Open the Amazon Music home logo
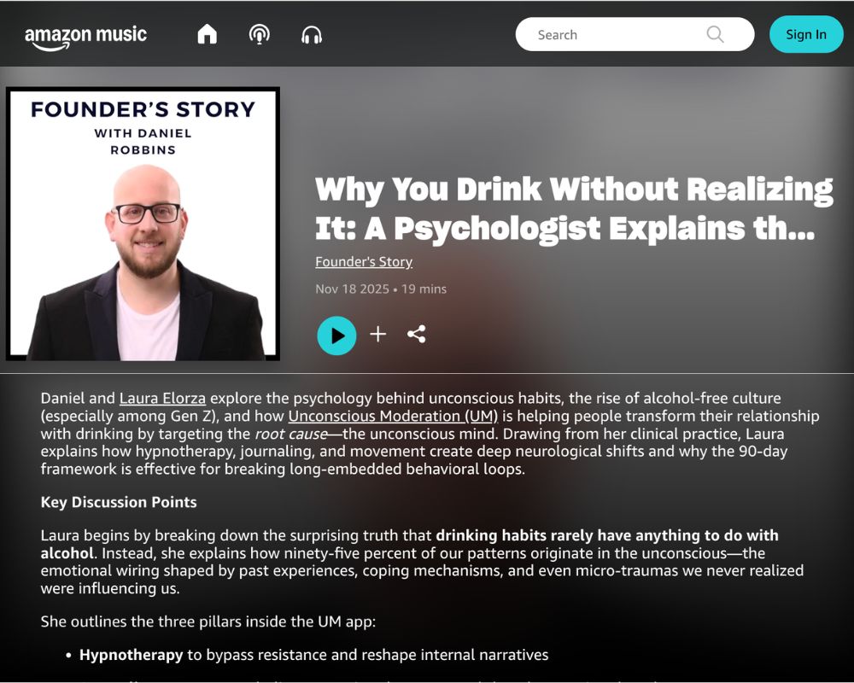 (85, 37)
